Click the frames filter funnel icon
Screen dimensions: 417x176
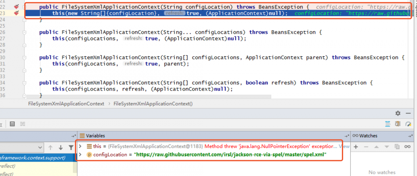pyautogui.click(x=71, y=147)
